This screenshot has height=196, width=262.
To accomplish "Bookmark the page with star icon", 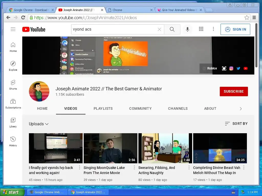I will (247, 18).
